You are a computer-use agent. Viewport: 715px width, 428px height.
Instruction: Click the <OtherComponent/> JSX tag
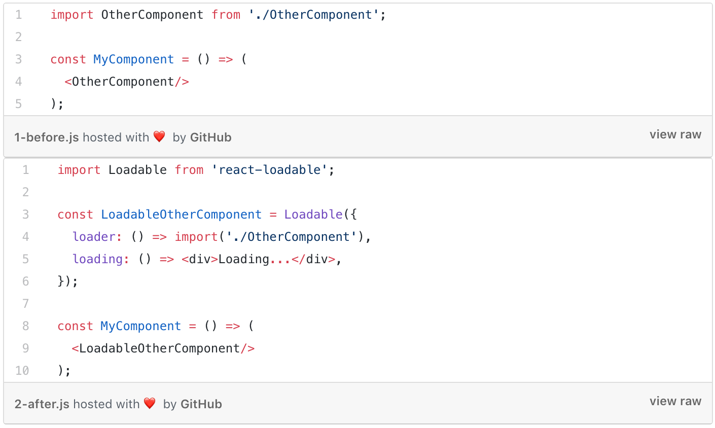(x=127, y=82)
